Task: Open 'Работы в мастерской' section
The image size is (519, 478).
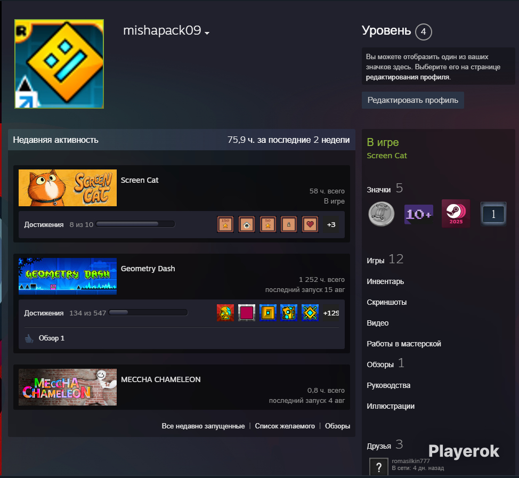Action: click(x=404, y=344)
